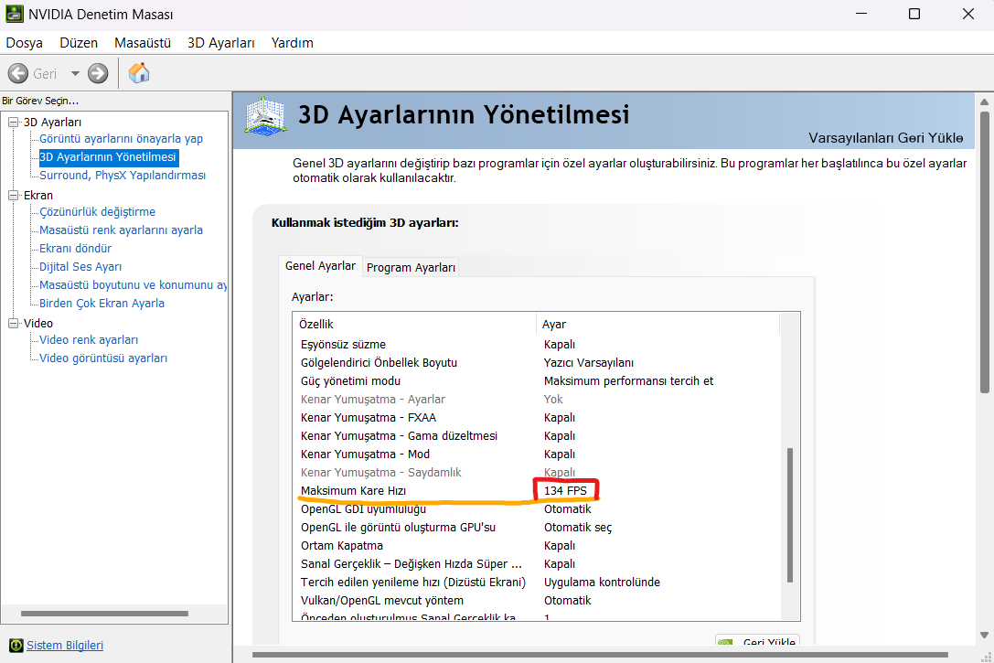
Task: Click main page scroll down arrow
Action: tap(985, 636)
